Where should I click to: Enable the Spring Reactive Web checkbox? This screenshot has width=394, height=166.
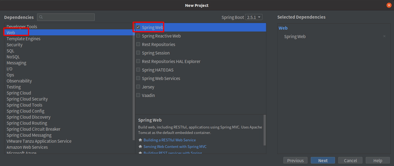tap(138, 36)
